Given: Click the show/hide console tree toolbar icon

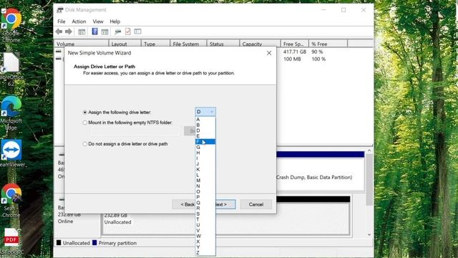Looking at the screenshot, I should pos(82,32).
